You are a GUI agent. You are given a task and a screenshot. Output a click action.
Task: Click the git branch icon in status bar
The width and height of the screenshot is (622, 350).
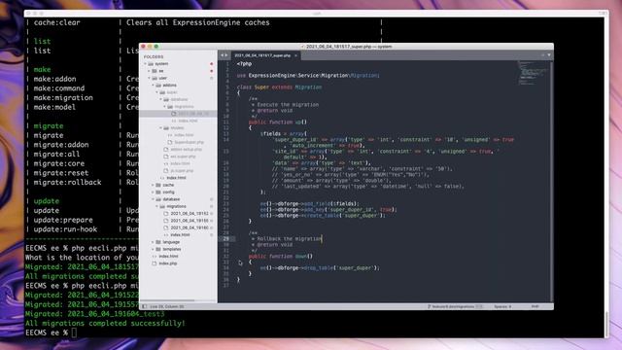pyautogui.click(x=430, y=307)
